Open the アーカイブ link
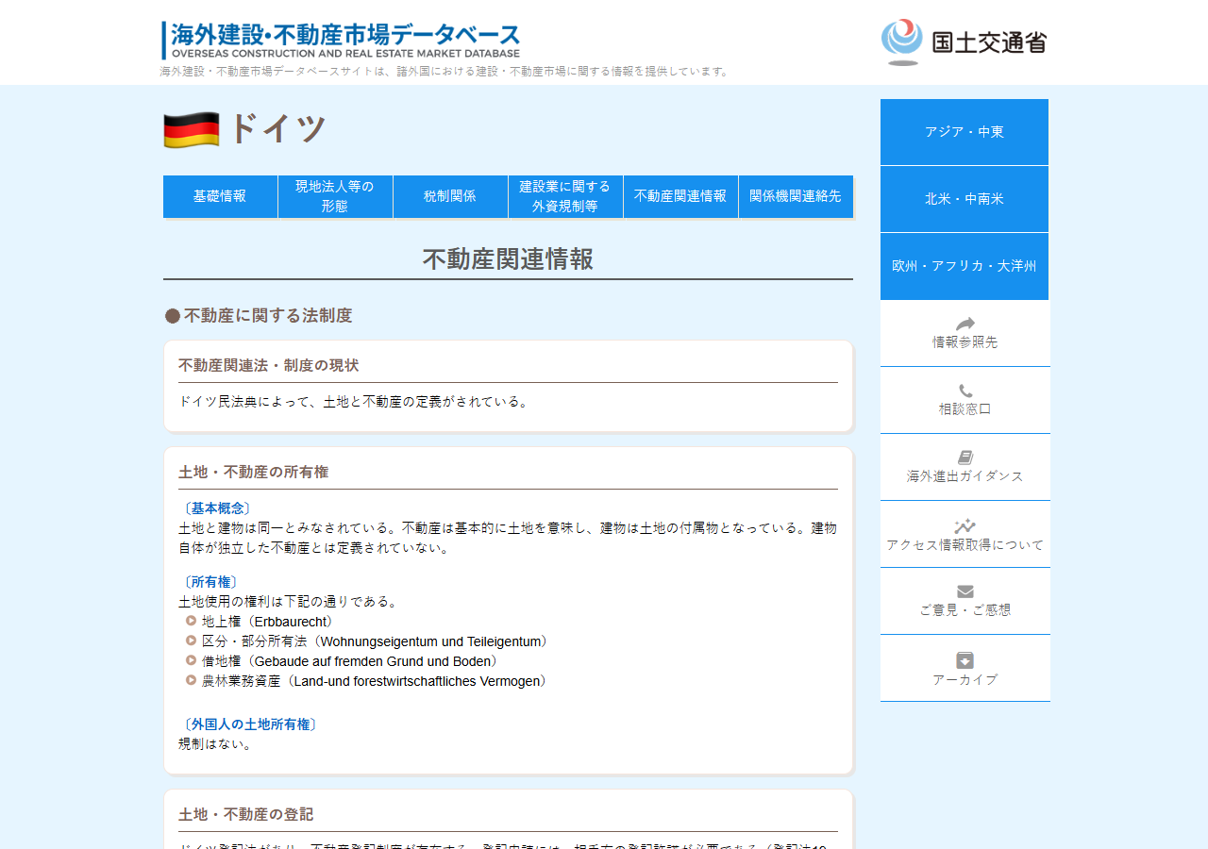This screenshot has height=849, width=1208. (x=965, y=668)
